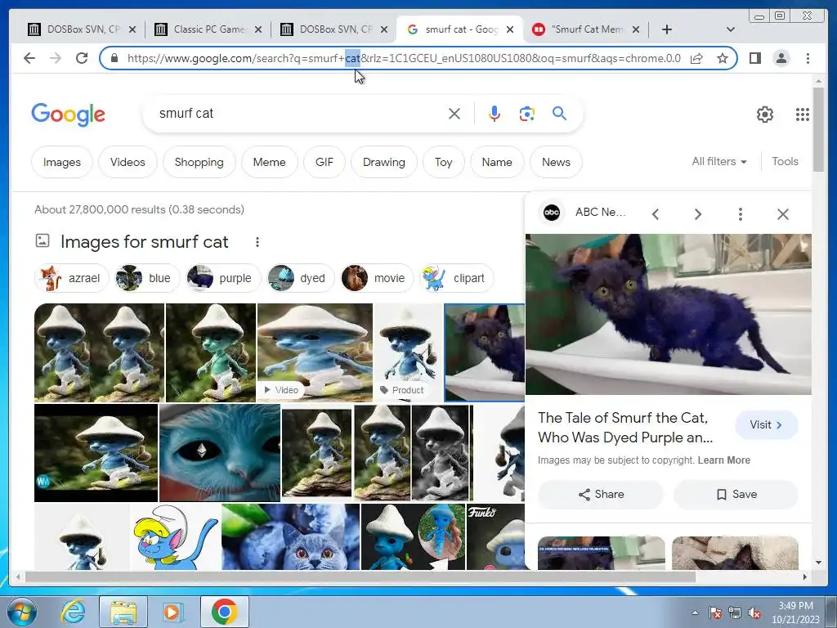Open more options beside Images for smurf cat
837x628 pixels.
coord(257,242)
